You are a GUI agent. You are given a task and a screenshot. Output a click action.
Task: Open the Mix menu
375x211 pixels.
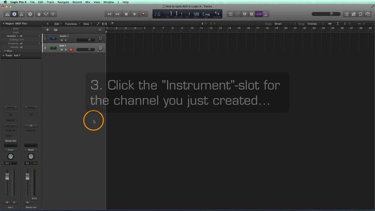click(x=87, y=2)
